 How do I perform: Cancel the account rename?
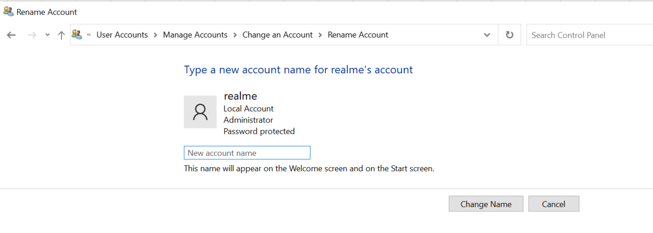click(x=553, y=204)
